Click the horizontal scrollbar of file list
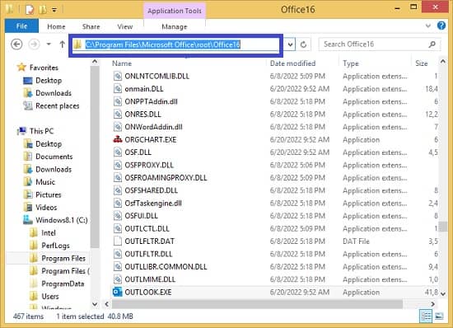The image size is (453, 328). (257, 304)
